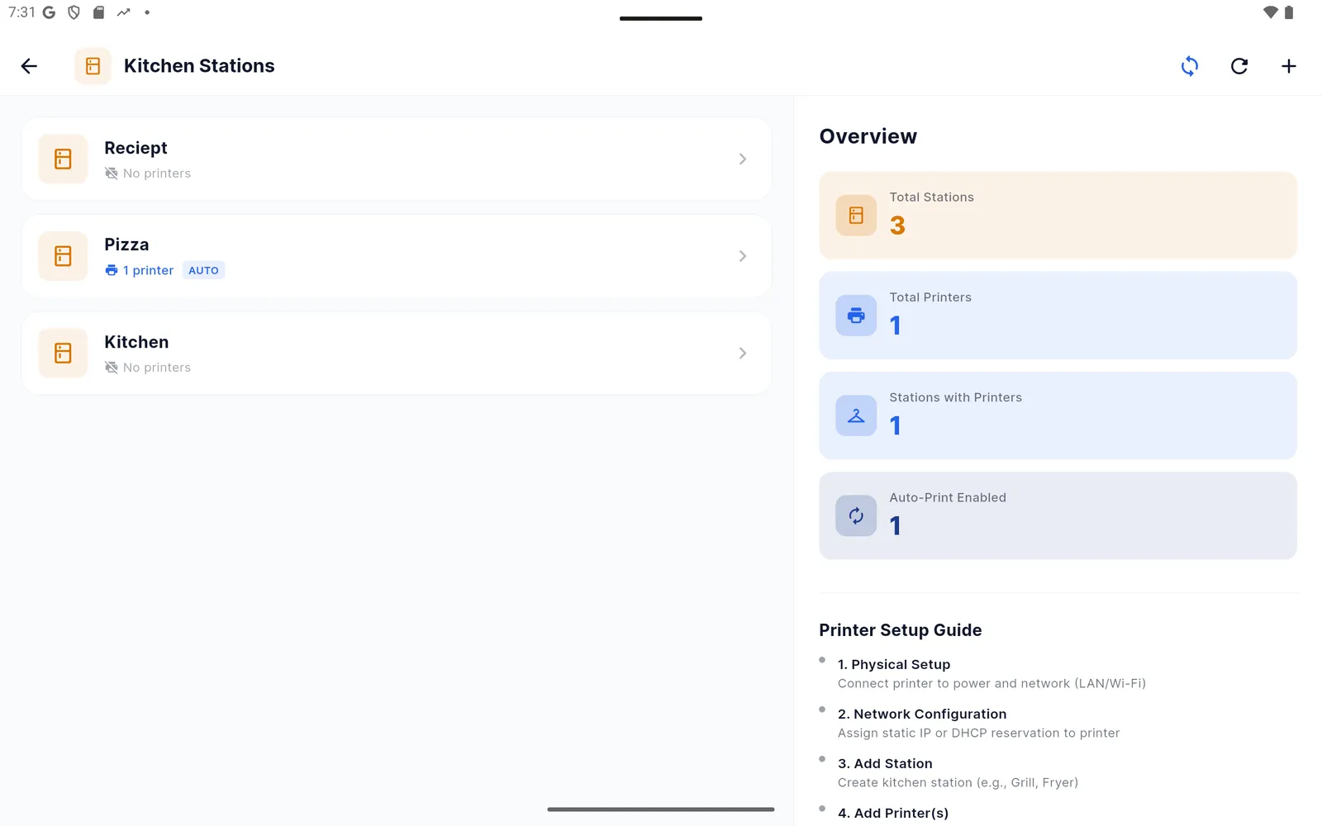This screenshot has height=826, width=1322.
Task: Open the Total Stations overview card
Action: 1058,215
